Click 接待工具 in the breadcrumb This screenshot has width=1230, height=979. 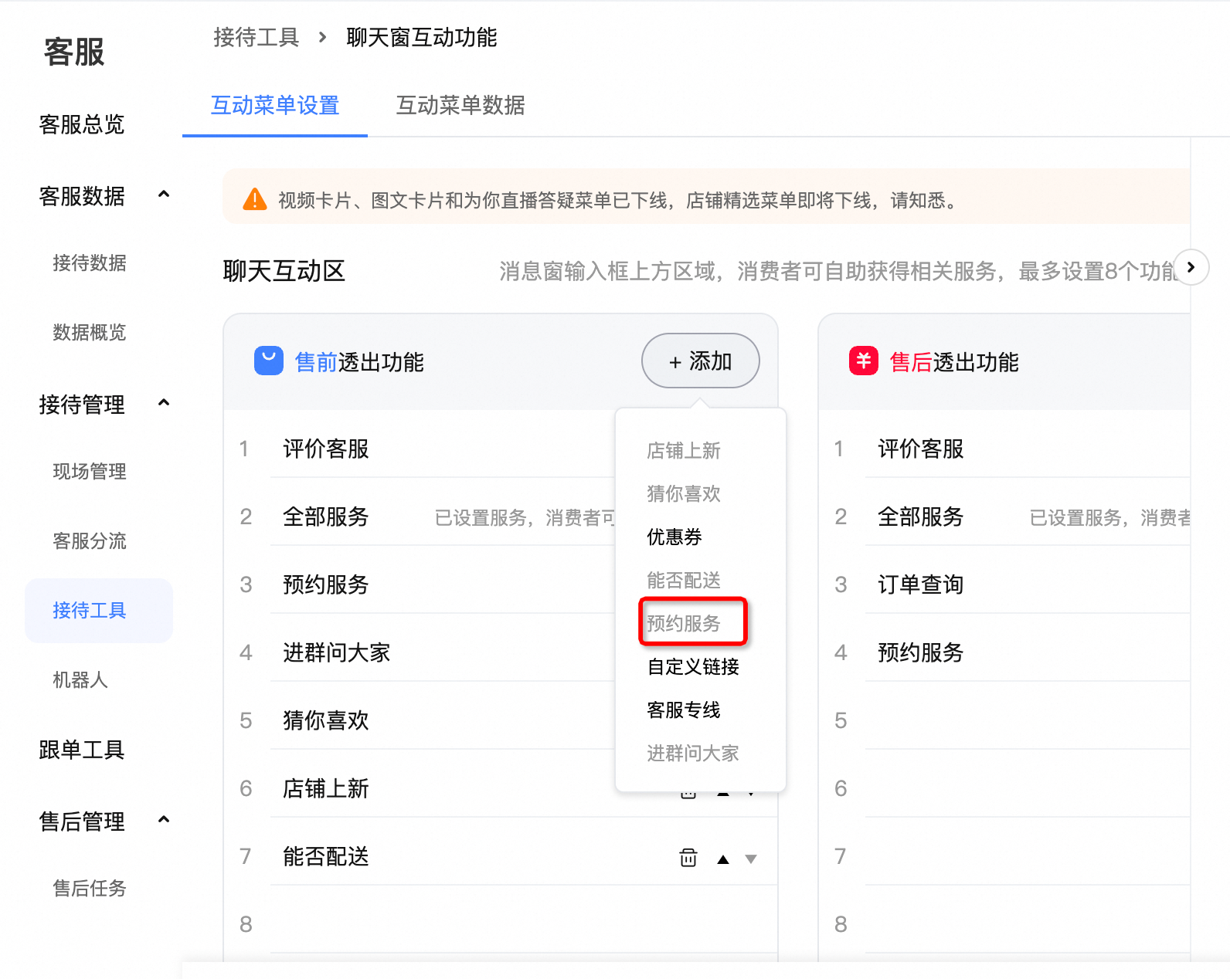pos(256,37)
